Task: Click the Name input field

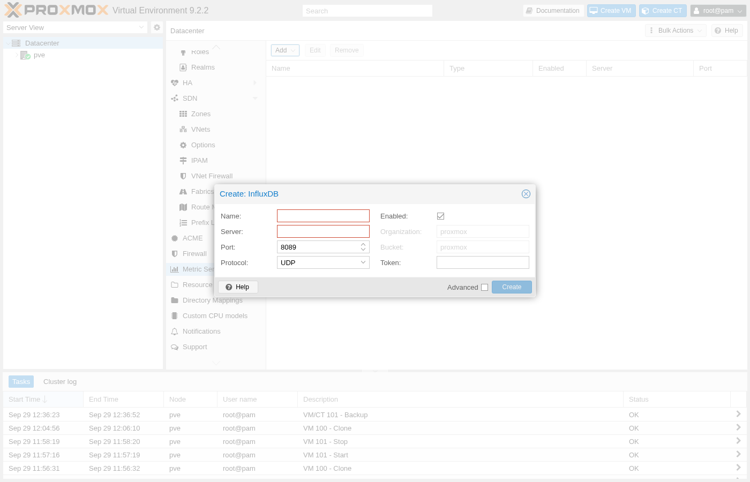Action: [323, 216]
